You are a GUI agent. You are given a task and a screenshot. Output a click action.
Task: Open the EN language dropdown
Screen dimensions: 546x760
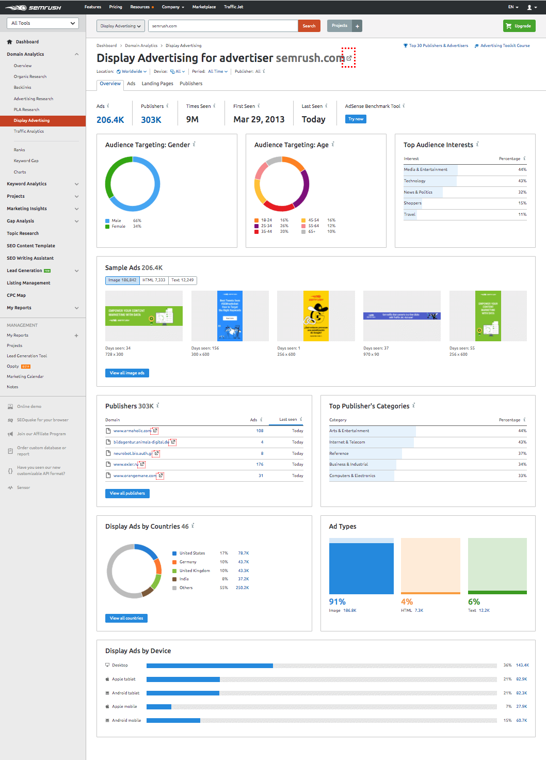pyautogui.click(x=513, y=7)
